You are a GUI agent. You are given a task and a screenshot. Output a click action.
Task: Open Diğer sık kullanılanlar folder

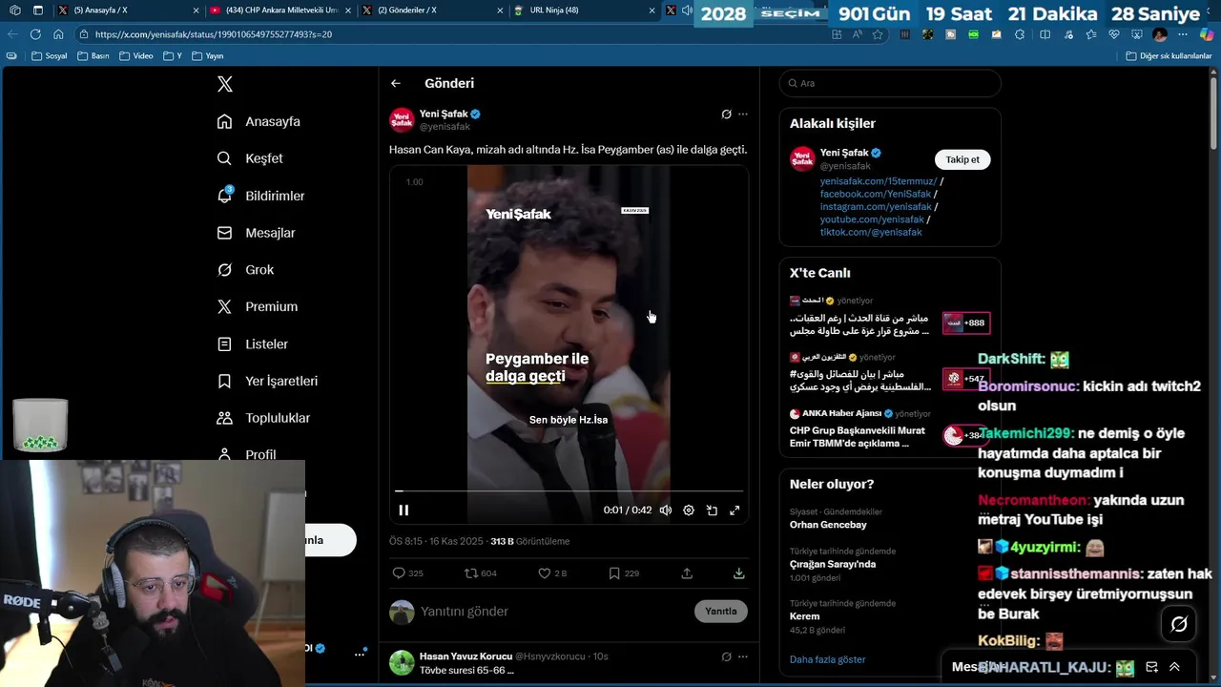tap(1169, 56)
